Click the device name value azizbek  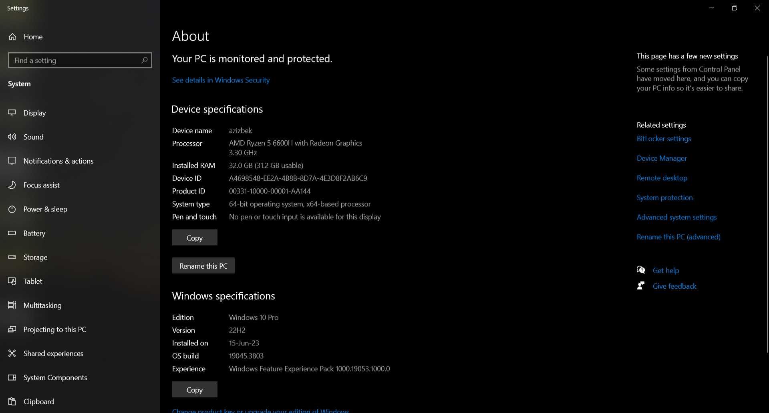pos(240,130)
